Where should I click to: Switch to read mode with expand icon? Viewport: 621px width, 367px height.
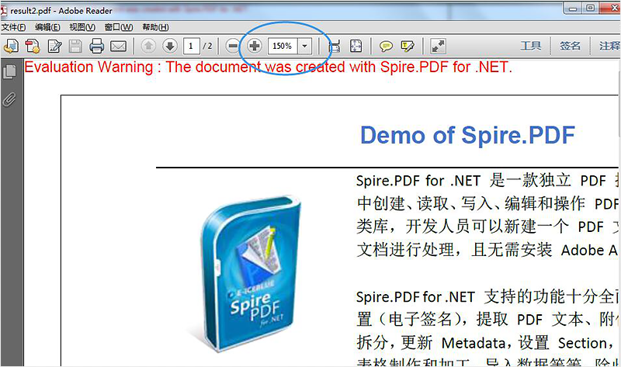pos(438,47)
